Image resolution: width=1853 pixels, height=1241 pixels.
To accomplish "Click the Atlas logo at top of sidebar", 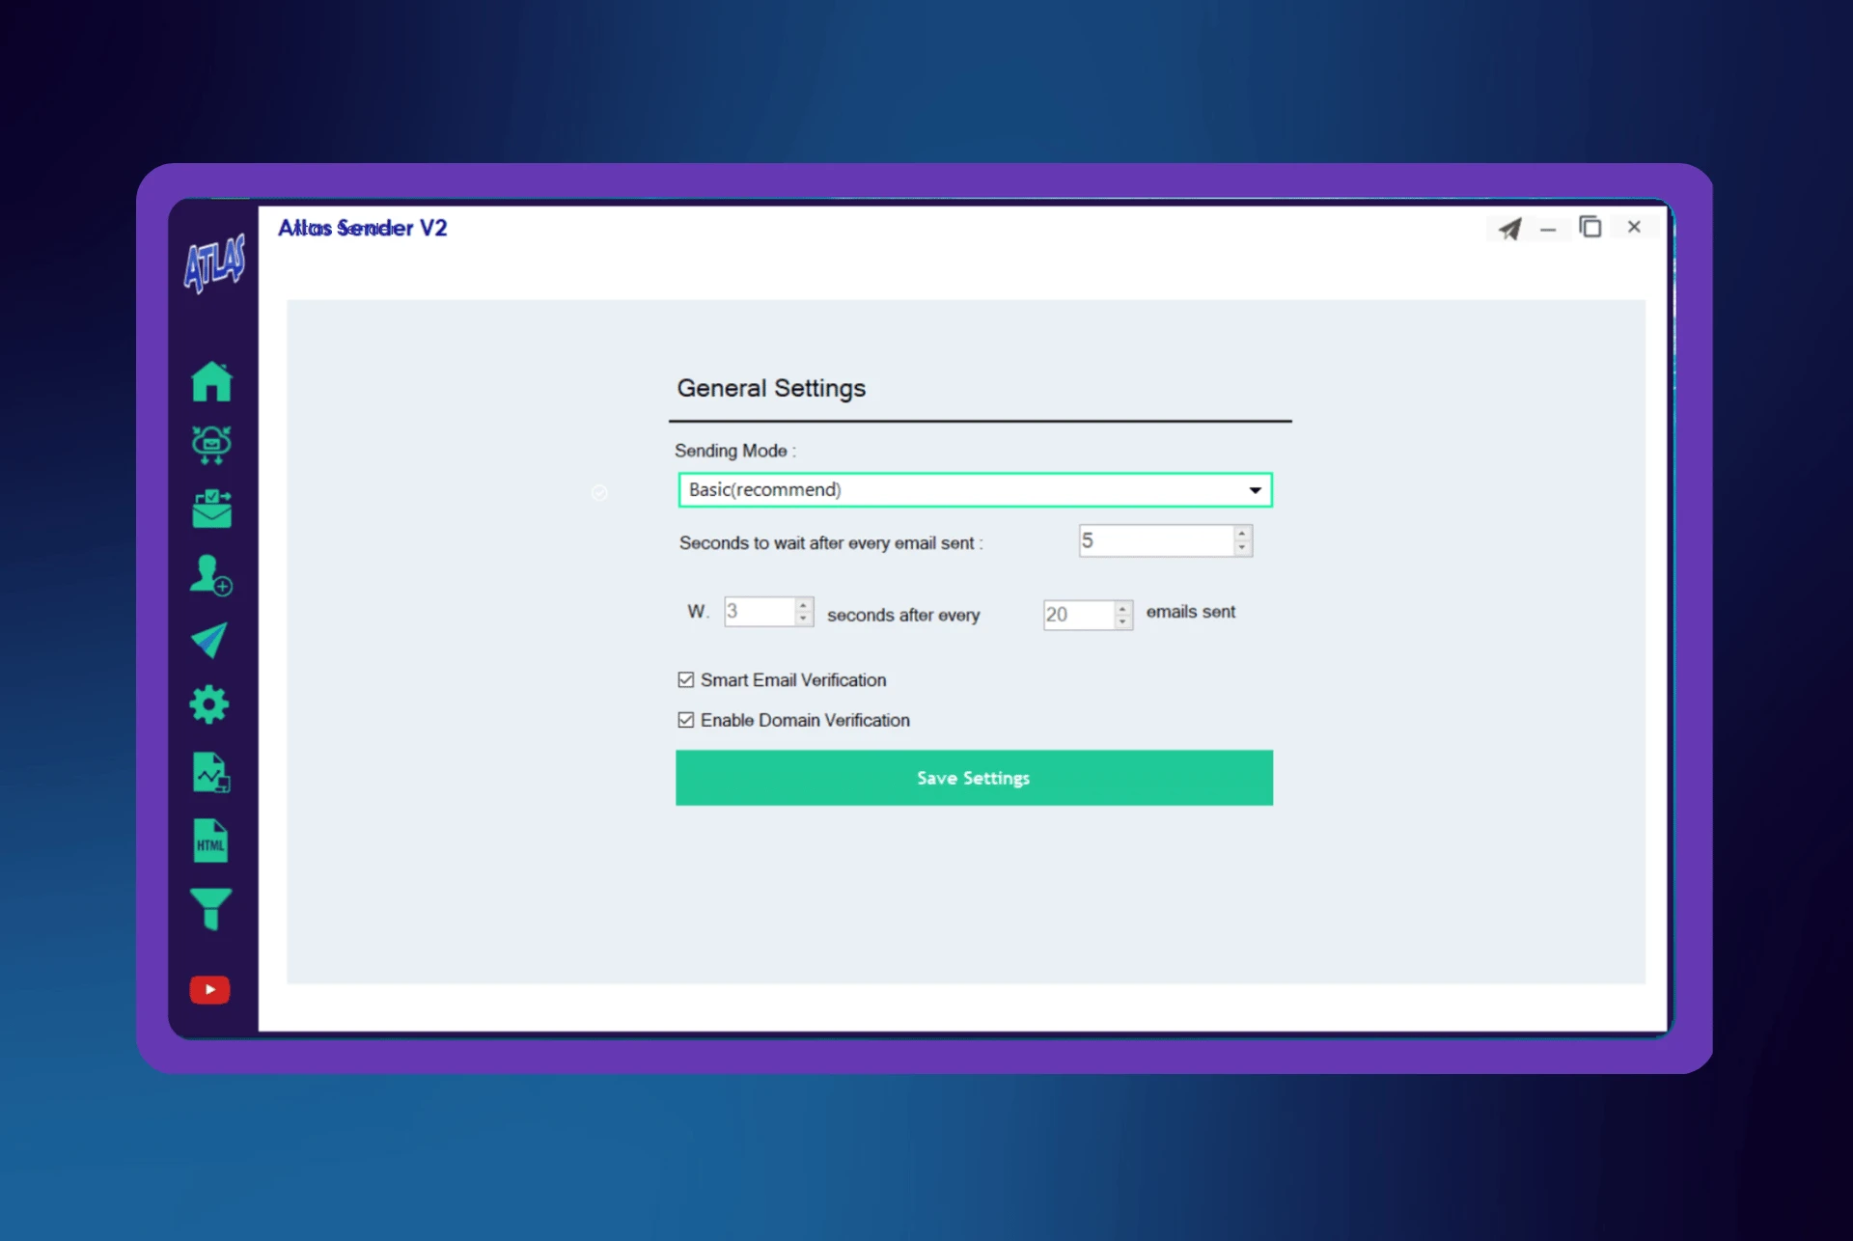I will click(x=214, y=263).
